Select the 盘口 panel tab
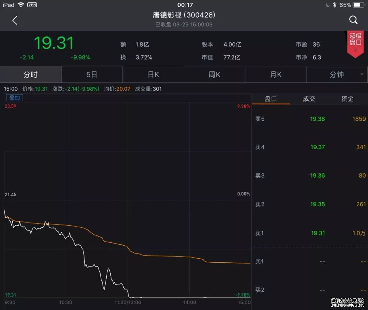 pyautogui.click(x=271, y=99)
